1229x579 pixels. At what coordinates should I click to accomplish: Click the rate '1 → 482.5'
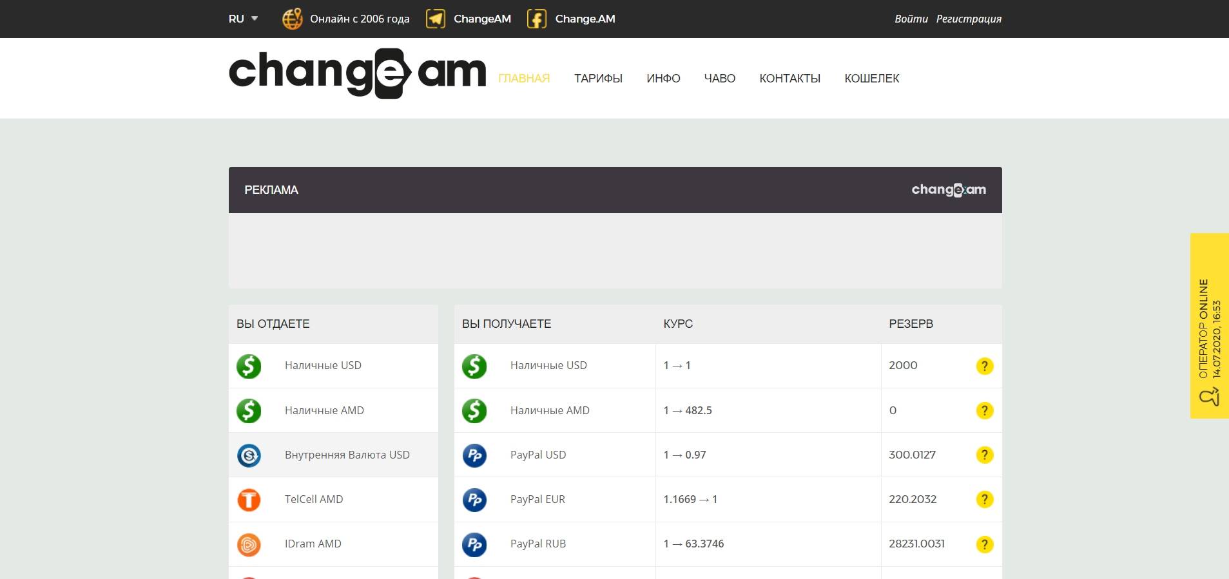tap(688, 410)
